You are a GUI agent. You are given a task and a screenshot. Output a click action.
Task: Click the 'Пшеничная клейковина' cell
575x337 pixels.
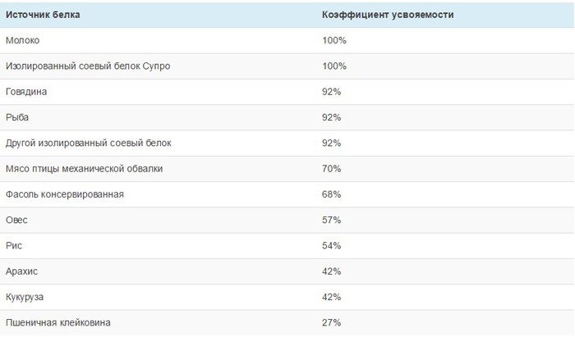click(58, 323)
